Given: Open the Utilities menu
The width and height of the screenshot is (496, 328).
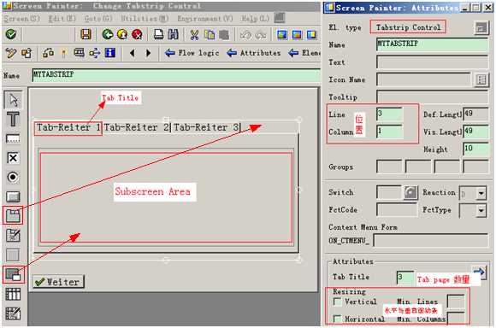Looking at the screenshot, I should pyautogui.click(x=144, y=19).
